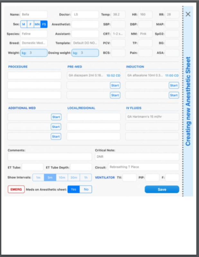The image size is (199, 257).
Task: Set show intervals to 1h
Action: coord(86,178)
